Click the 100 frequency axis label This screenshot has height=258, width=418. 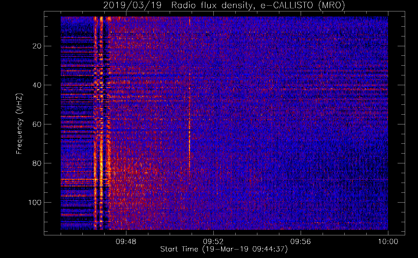pos(35,203)
